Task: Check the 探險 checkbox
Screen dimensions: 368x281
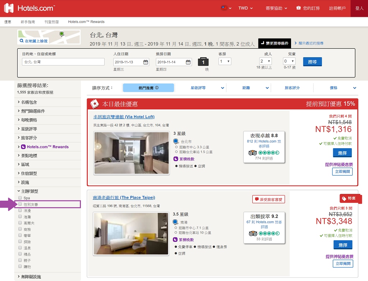Action: click(x=20, y=241)
